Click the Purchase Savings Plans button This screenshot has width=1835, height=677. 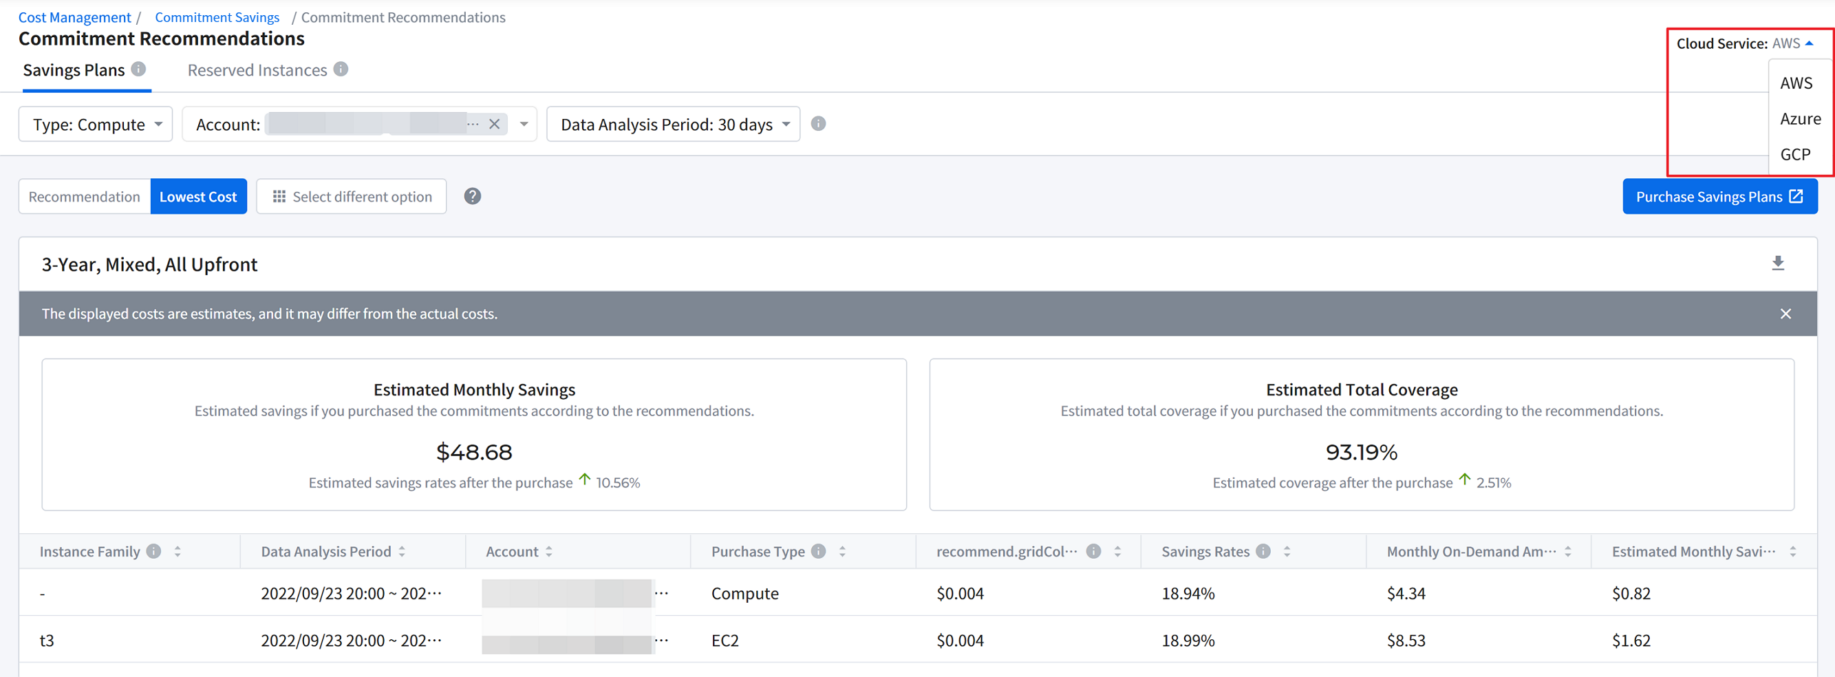[1719, 197]
